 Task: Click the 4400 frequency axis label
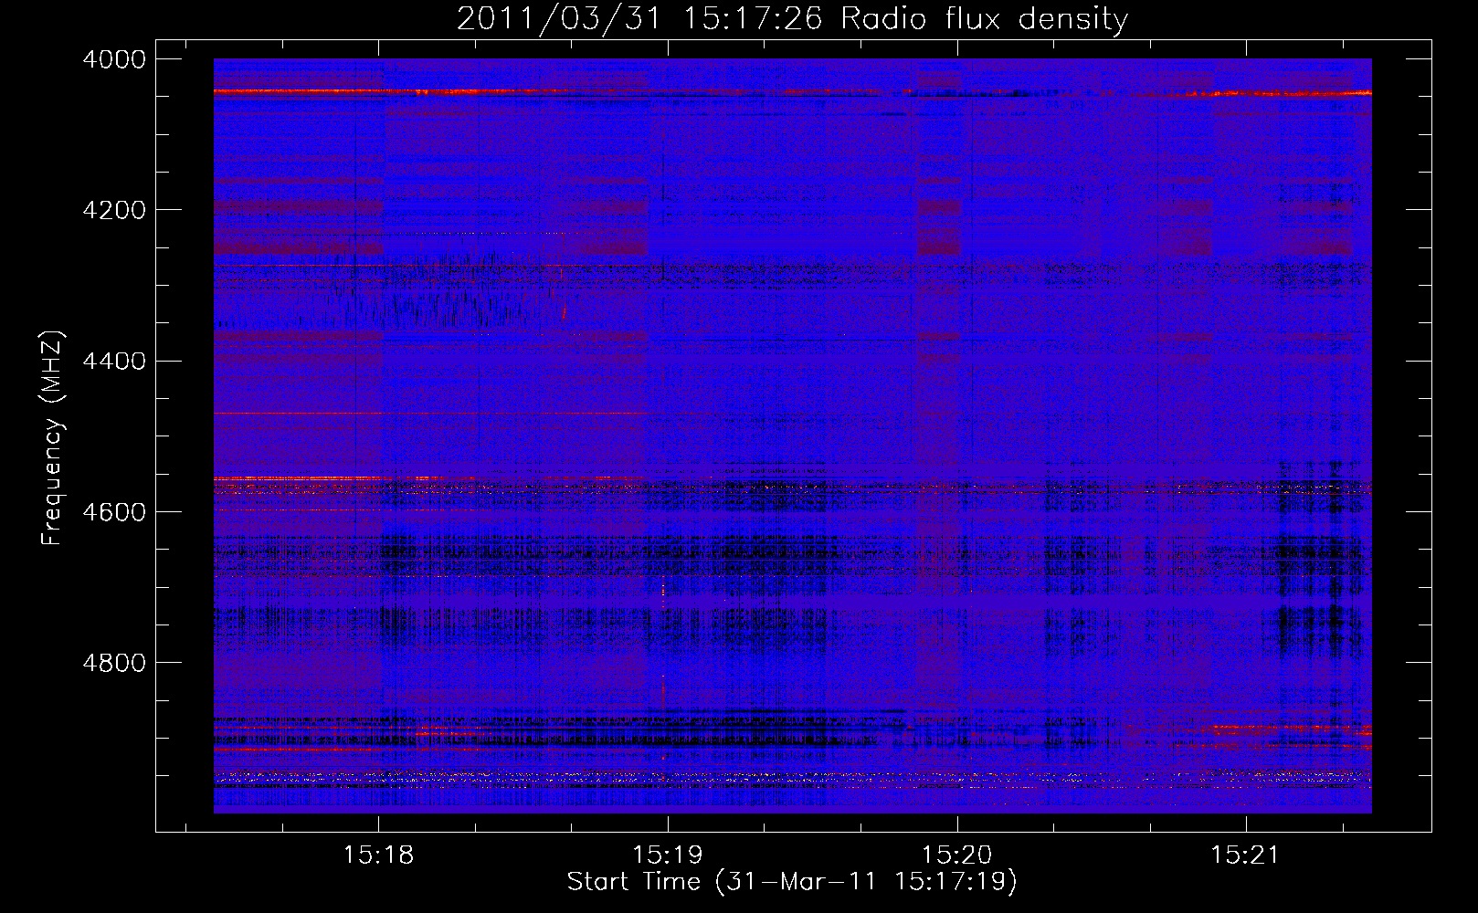(114, 361)
